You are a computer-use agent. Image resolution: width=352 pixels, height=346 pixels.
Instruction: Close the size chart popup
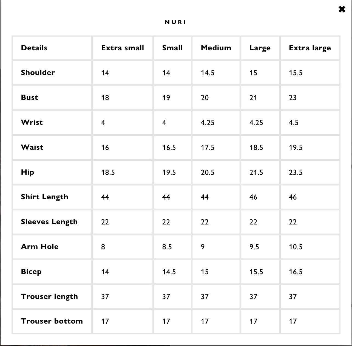coord(342,9)
